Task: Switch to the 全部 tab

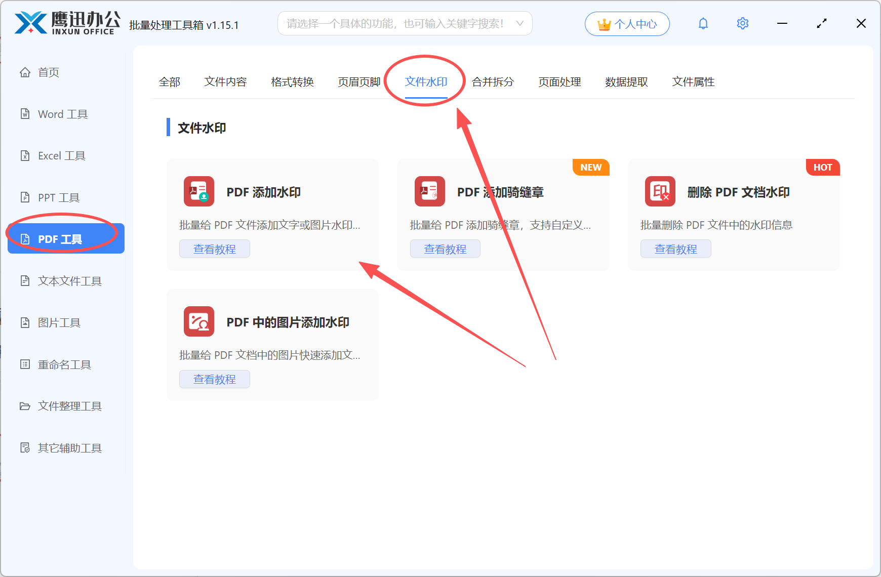Action: click(170, 81)
